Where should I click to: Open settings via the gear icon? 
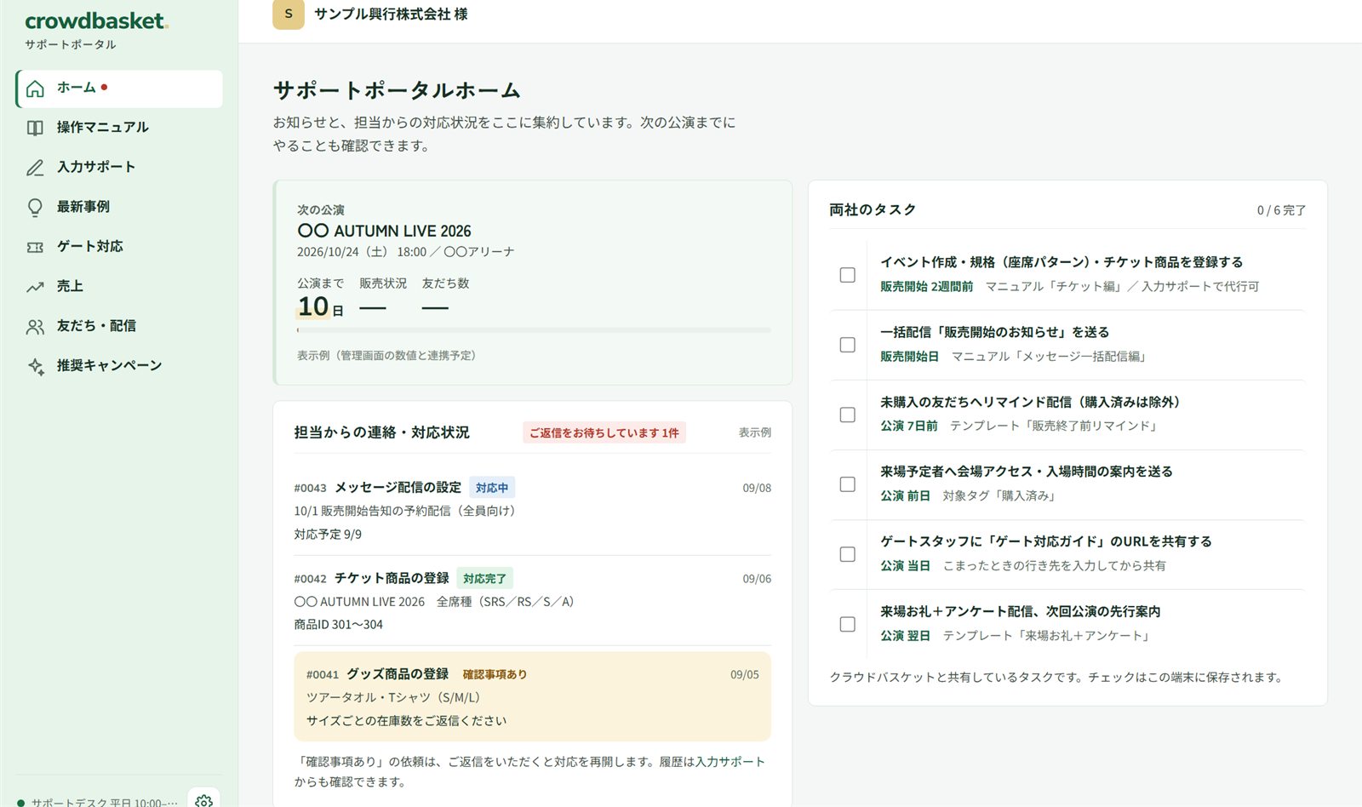pyautogui.click(x=203, y=799)
